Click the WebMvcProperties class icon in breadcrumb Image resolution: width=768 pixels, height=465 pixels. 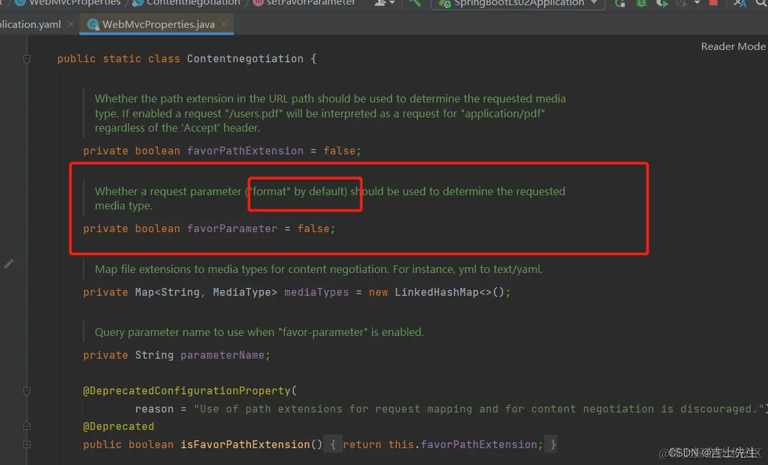21,3
